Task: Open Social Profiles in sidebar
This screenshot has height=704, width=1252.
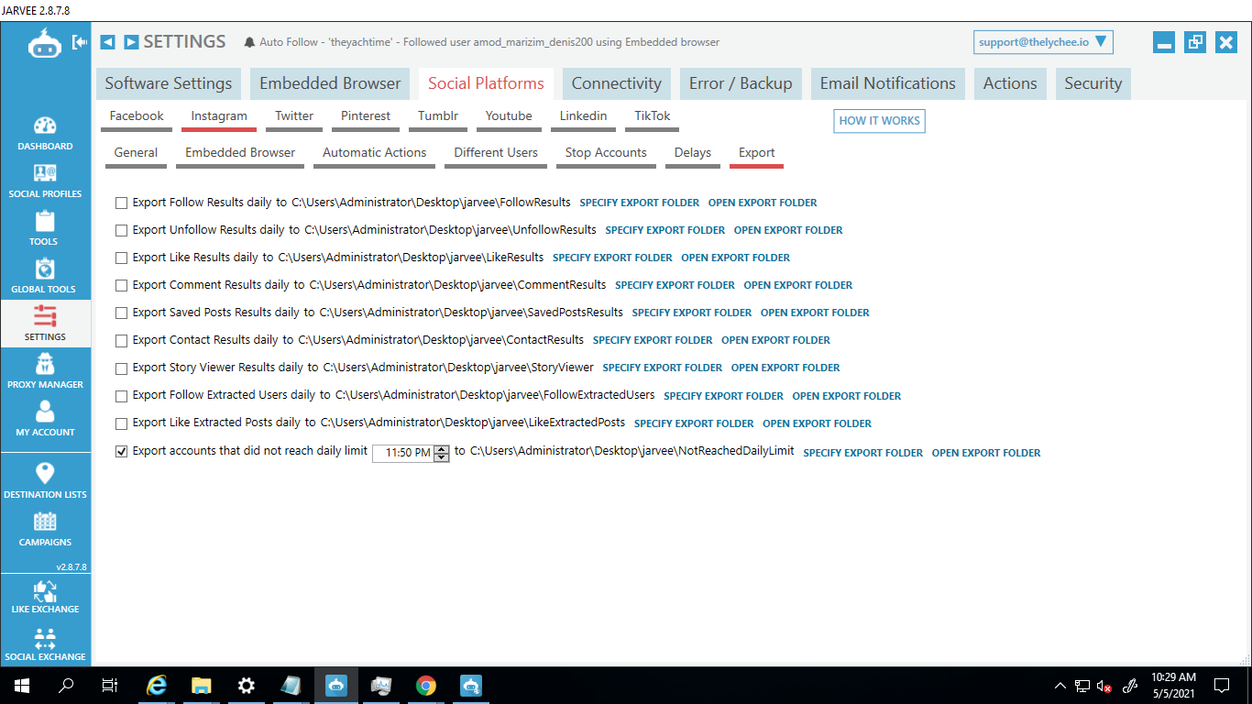Action: 45,181
